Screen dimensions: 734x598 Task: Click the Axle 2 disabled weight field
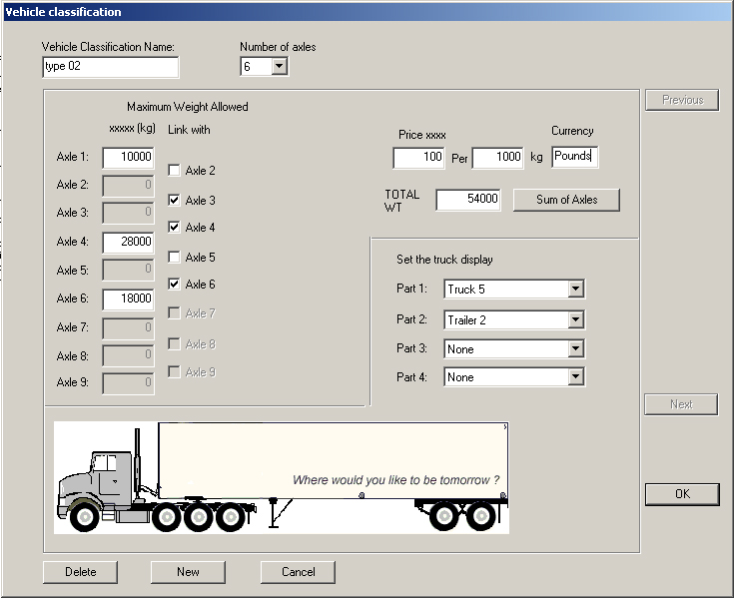click(128, 186)
